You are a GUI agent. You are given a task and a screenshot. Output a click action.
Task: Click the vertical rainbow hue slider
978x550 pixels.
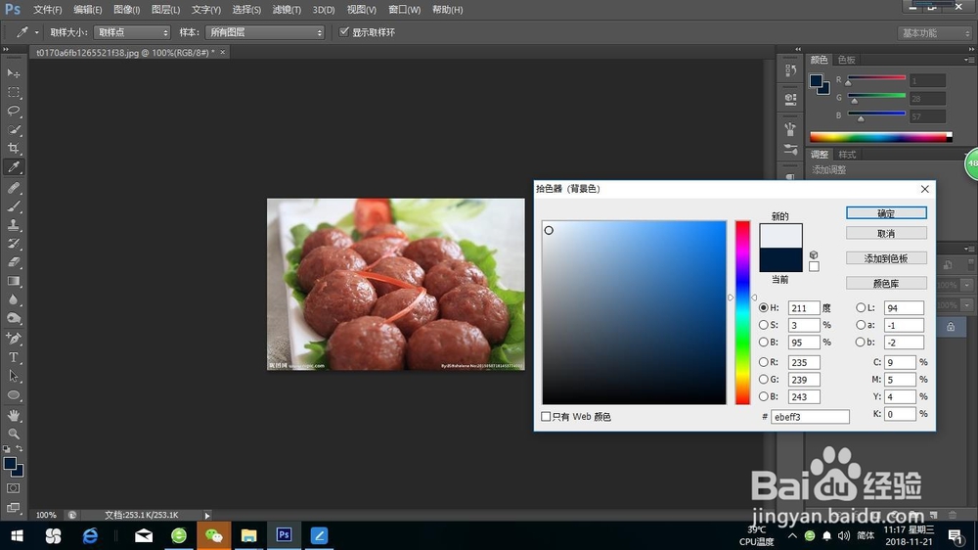click(742, 312)
